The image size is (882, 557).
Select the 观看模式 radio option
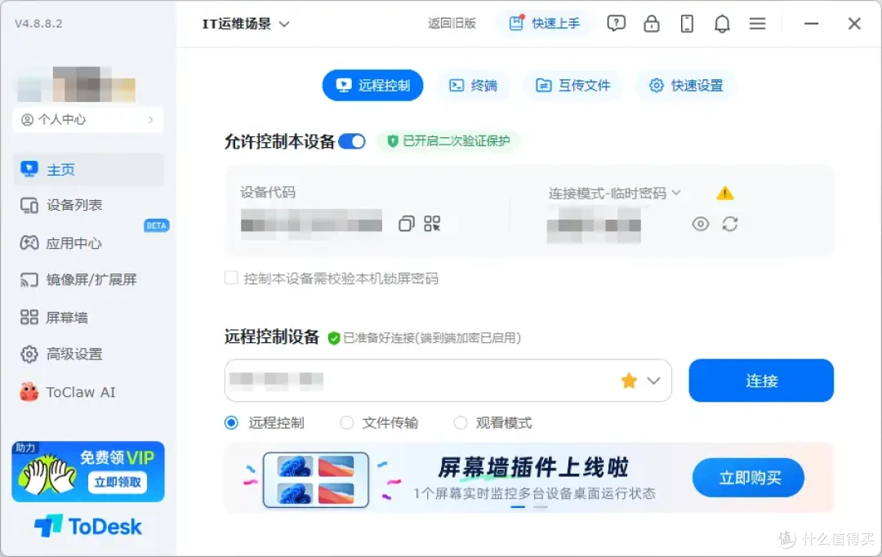tap(460, 422)
